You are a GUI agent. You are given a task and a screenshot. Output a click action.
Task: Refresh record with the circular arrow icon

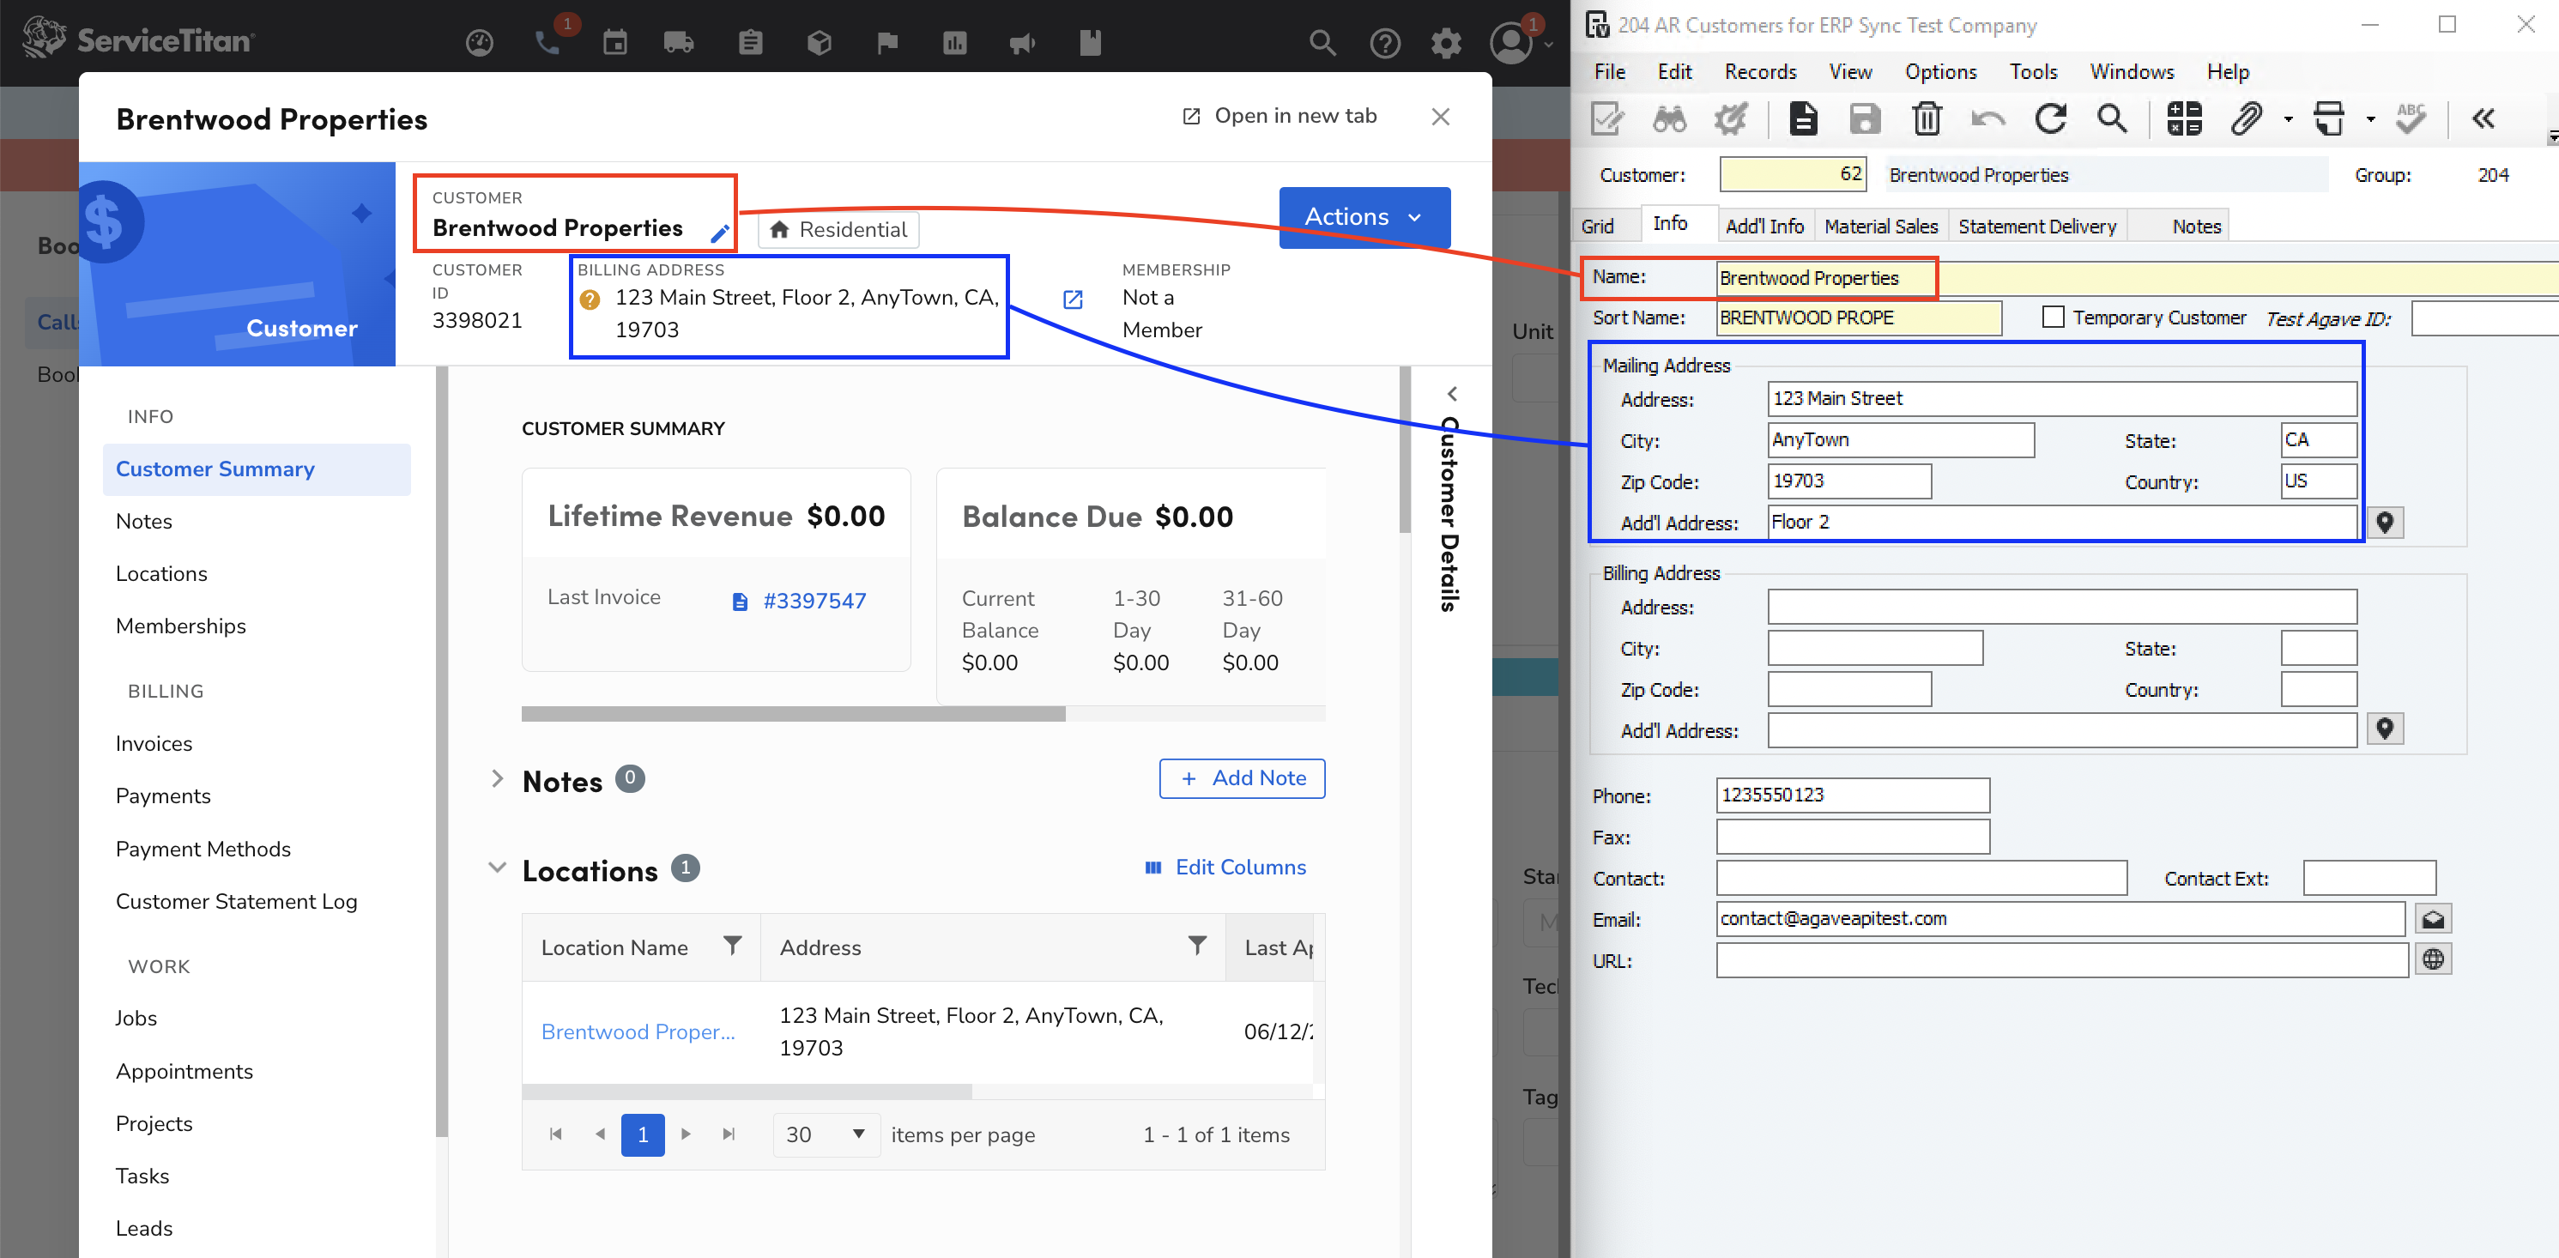point(2050,119)
